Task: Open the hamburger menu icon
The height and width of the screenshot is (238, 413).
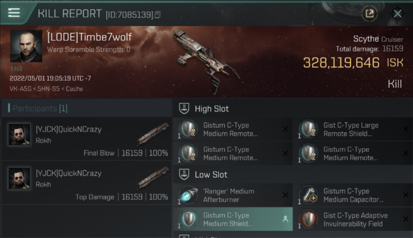Action: 14,13
